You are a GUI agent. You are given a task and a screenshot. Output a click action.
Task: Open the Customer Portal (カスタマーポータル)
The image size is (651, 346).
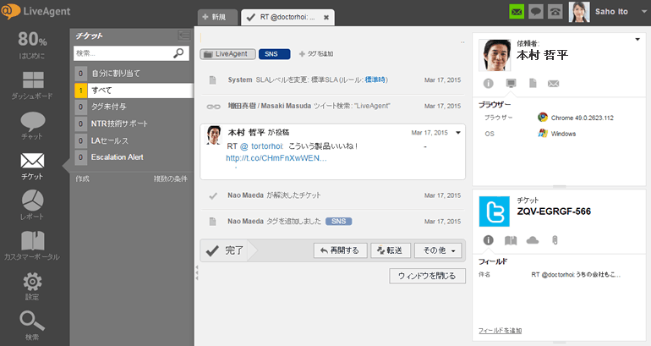(32, 245)
